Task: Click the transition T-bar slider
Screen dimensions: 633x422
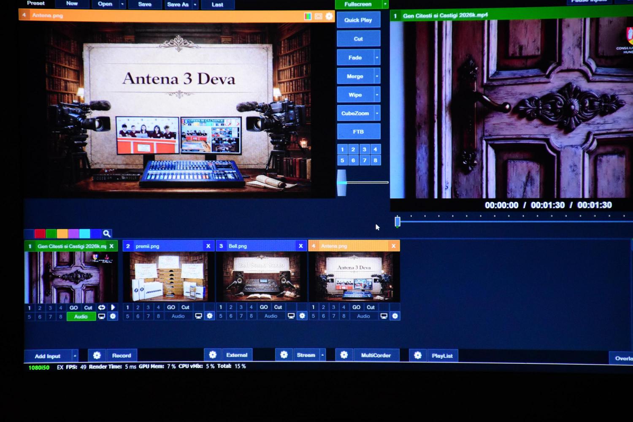Action: (x=342, y=182)
